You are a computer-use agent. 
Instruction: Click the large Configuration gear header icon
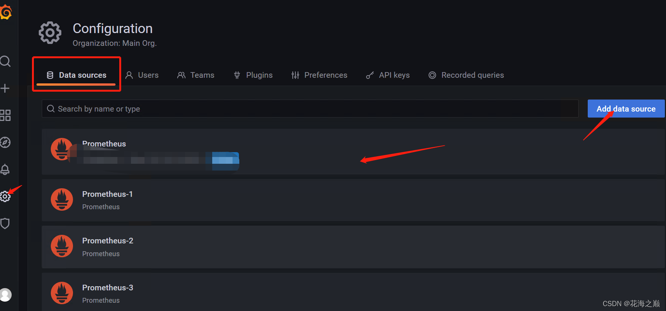[50, 33]
